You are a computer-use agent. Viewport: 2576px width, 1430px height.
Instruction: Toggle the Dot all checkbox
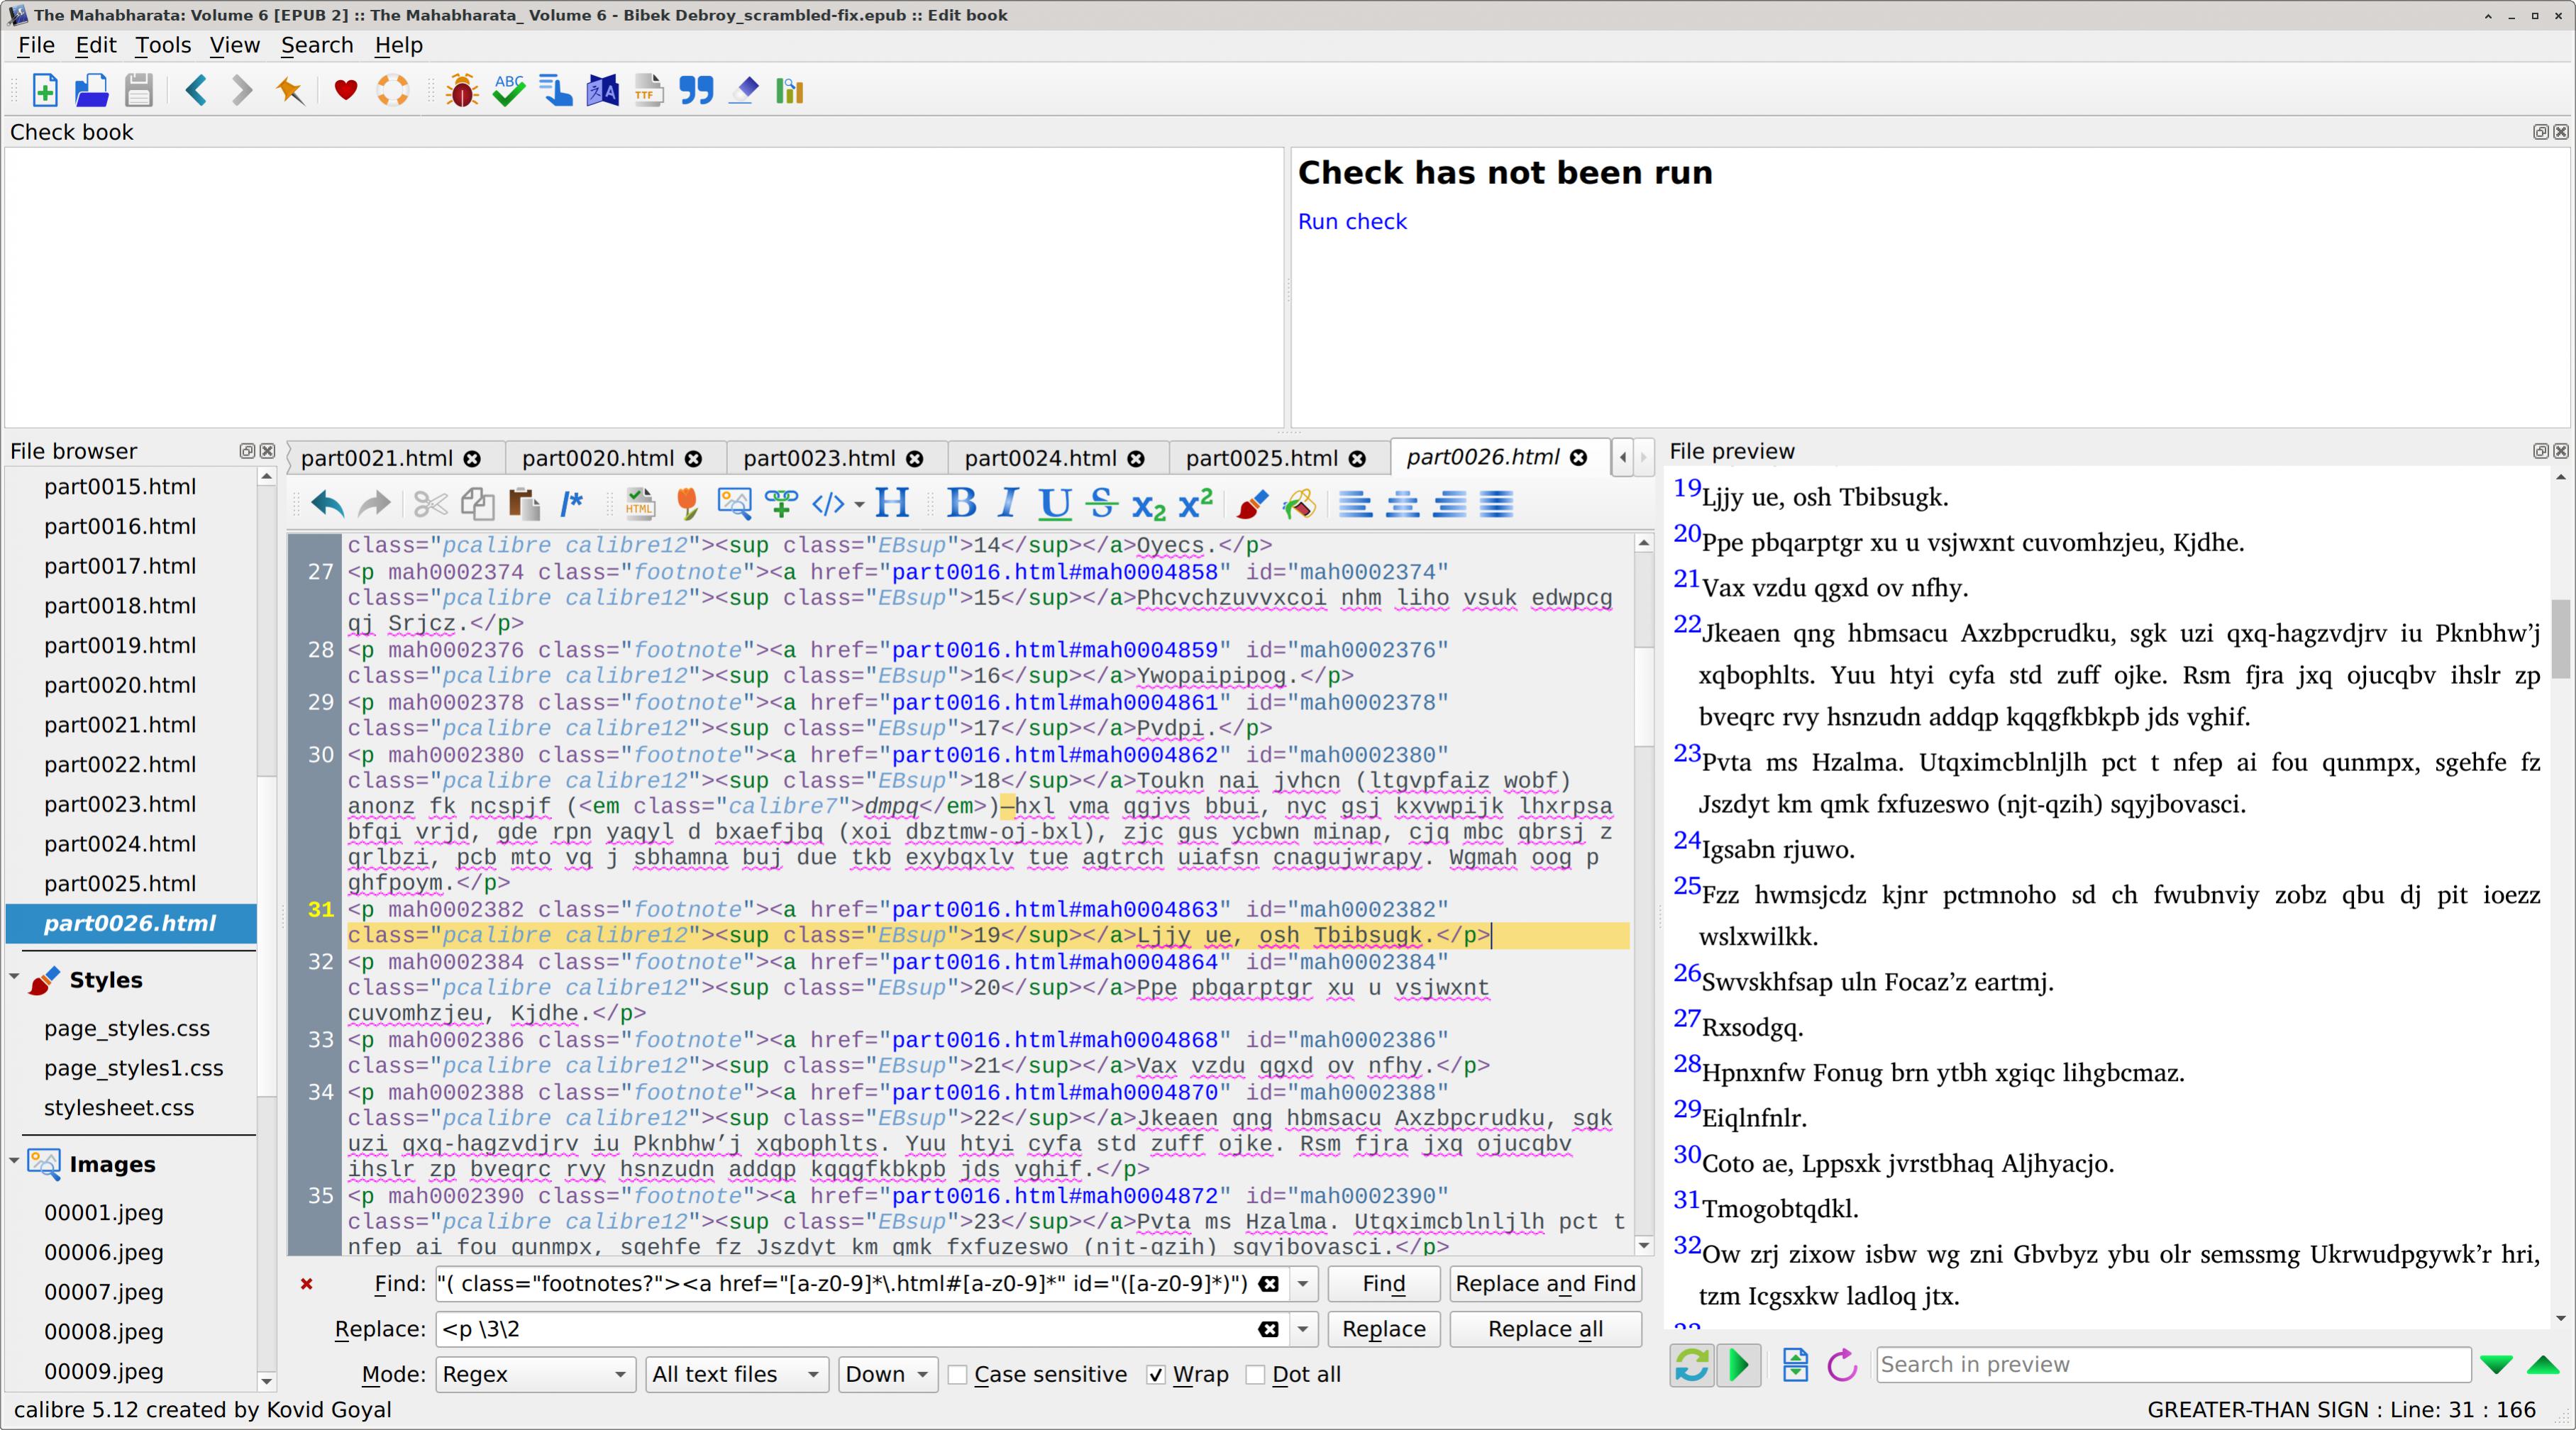point(1256,1375)
